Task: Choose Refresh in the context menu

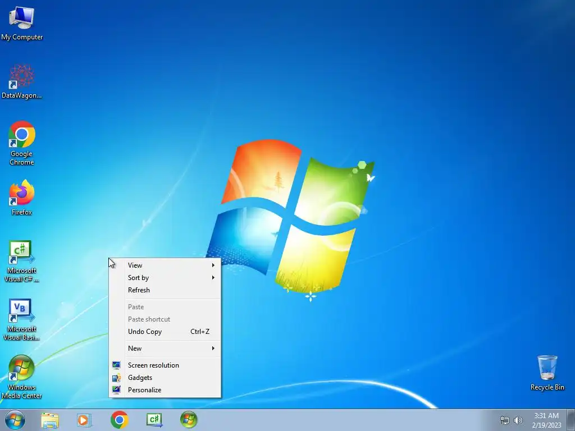Action: click(x=165, y=290)
